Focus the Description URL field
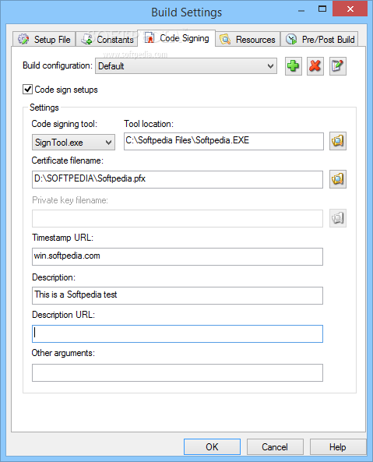The height and width of the screenshot is (462, 373). (x=178, y=333)
